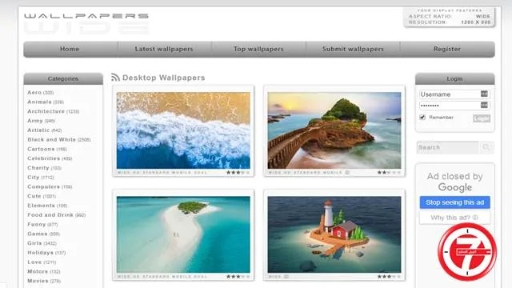Open the Movies category
Image resolution: width=512 pixels, height=288 pixels.
44,281
